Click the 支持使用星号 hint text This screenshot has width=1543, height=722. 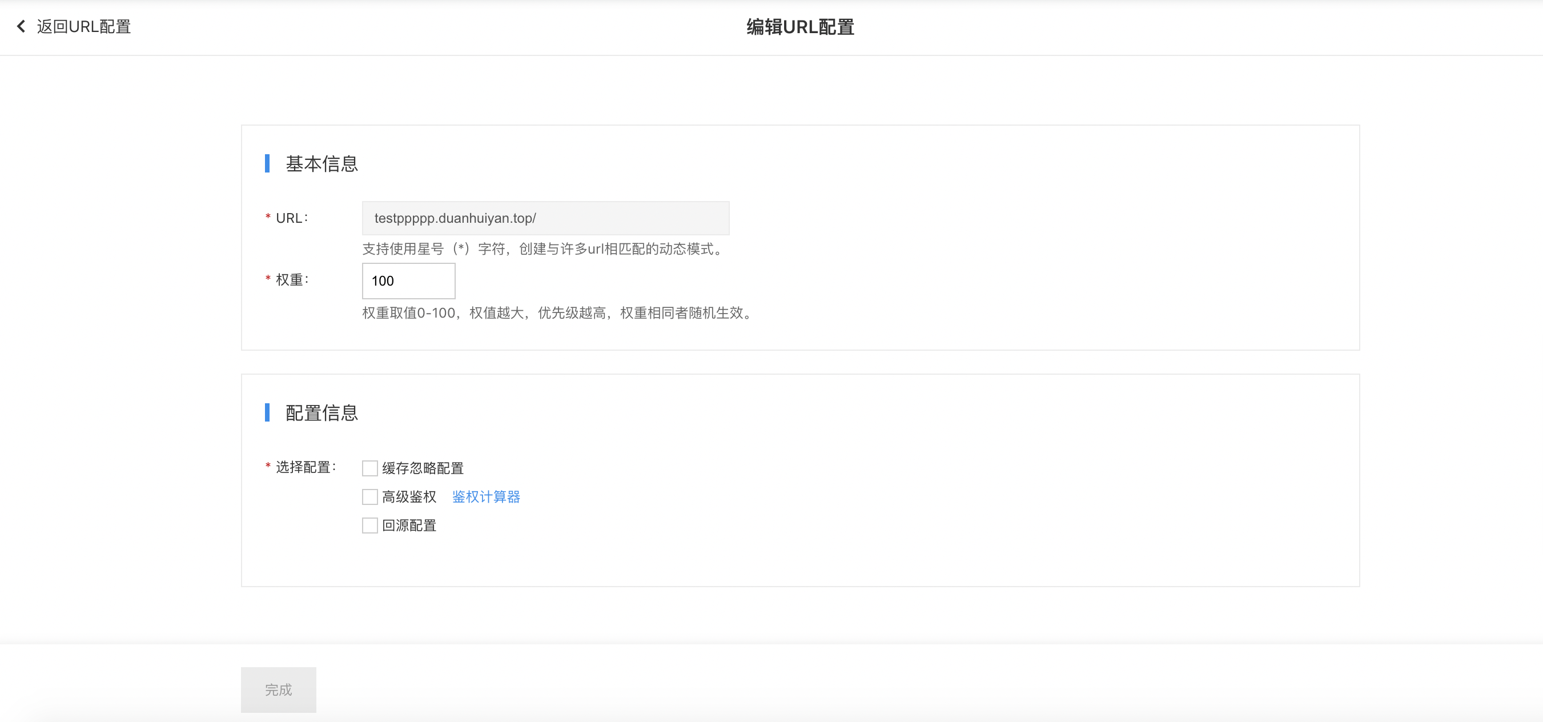pos(544,248)
